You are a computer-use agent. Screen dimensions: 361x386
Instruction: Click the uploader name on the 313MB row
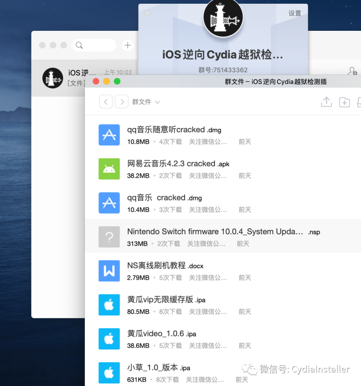[206, 244]
